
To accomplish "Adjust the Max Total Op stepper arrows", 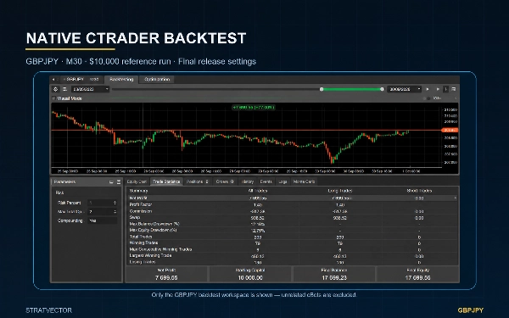I will [x=115, y=211].
